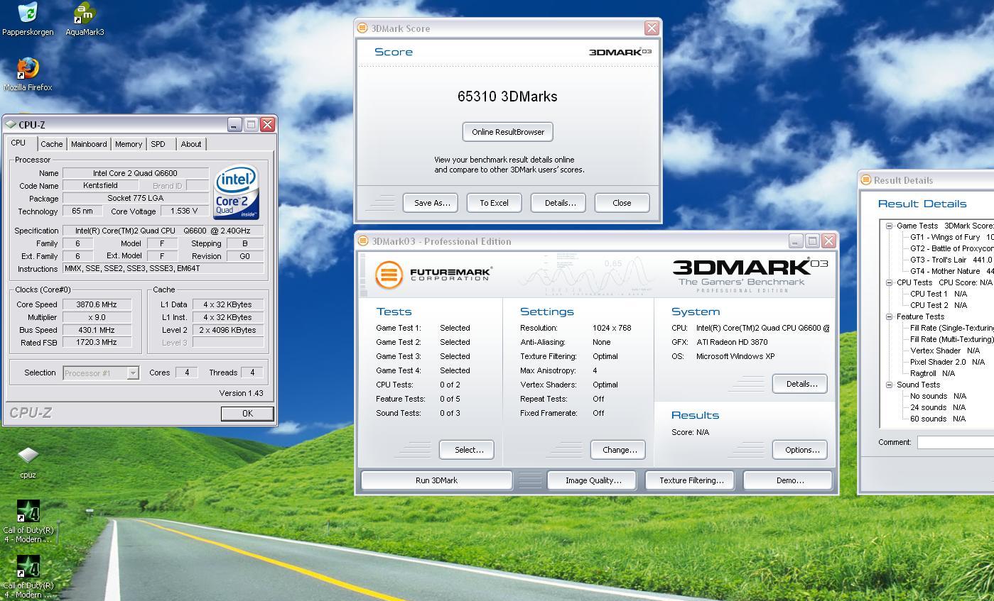Select the 24 sounds tree row
This screenshot has height=601, width=994.
click(x=938, y=407)
